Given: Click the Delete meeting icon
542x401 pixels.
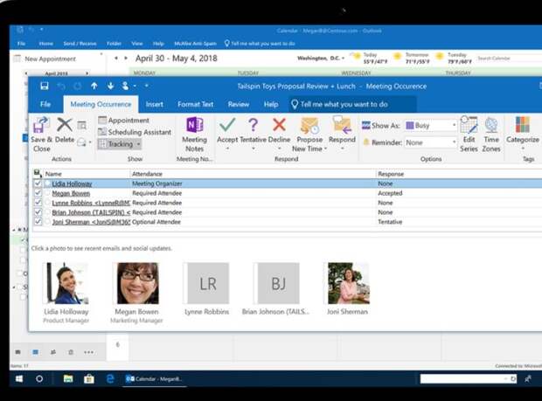Looking at the screenshot, I should point(65,126).
